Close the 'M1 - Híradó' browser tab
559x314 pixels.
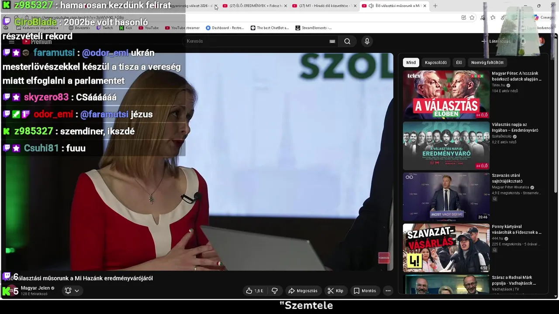[x=355, y=6]
